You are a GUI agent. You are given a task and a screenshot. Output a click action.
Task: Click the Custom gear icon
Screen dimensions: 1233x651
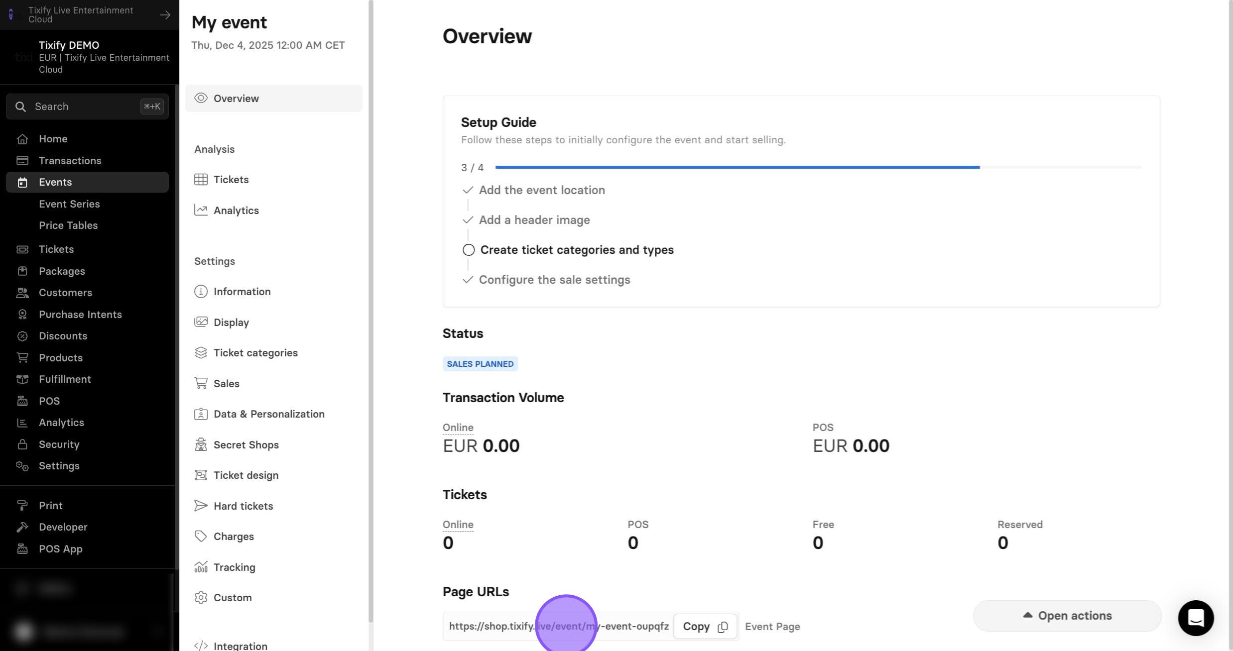point(201,598)
